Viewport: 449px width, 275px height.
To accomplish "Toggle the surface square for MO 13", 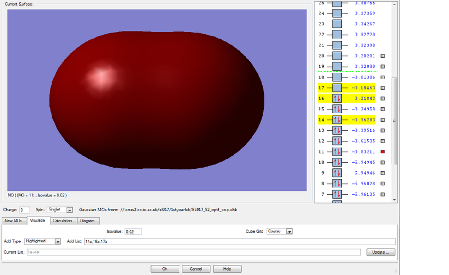I will pyautogui.click(x=383, y=130).
